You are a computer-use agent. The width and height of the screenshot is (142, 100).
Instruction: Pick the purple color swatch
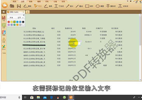tap(9, 25)
